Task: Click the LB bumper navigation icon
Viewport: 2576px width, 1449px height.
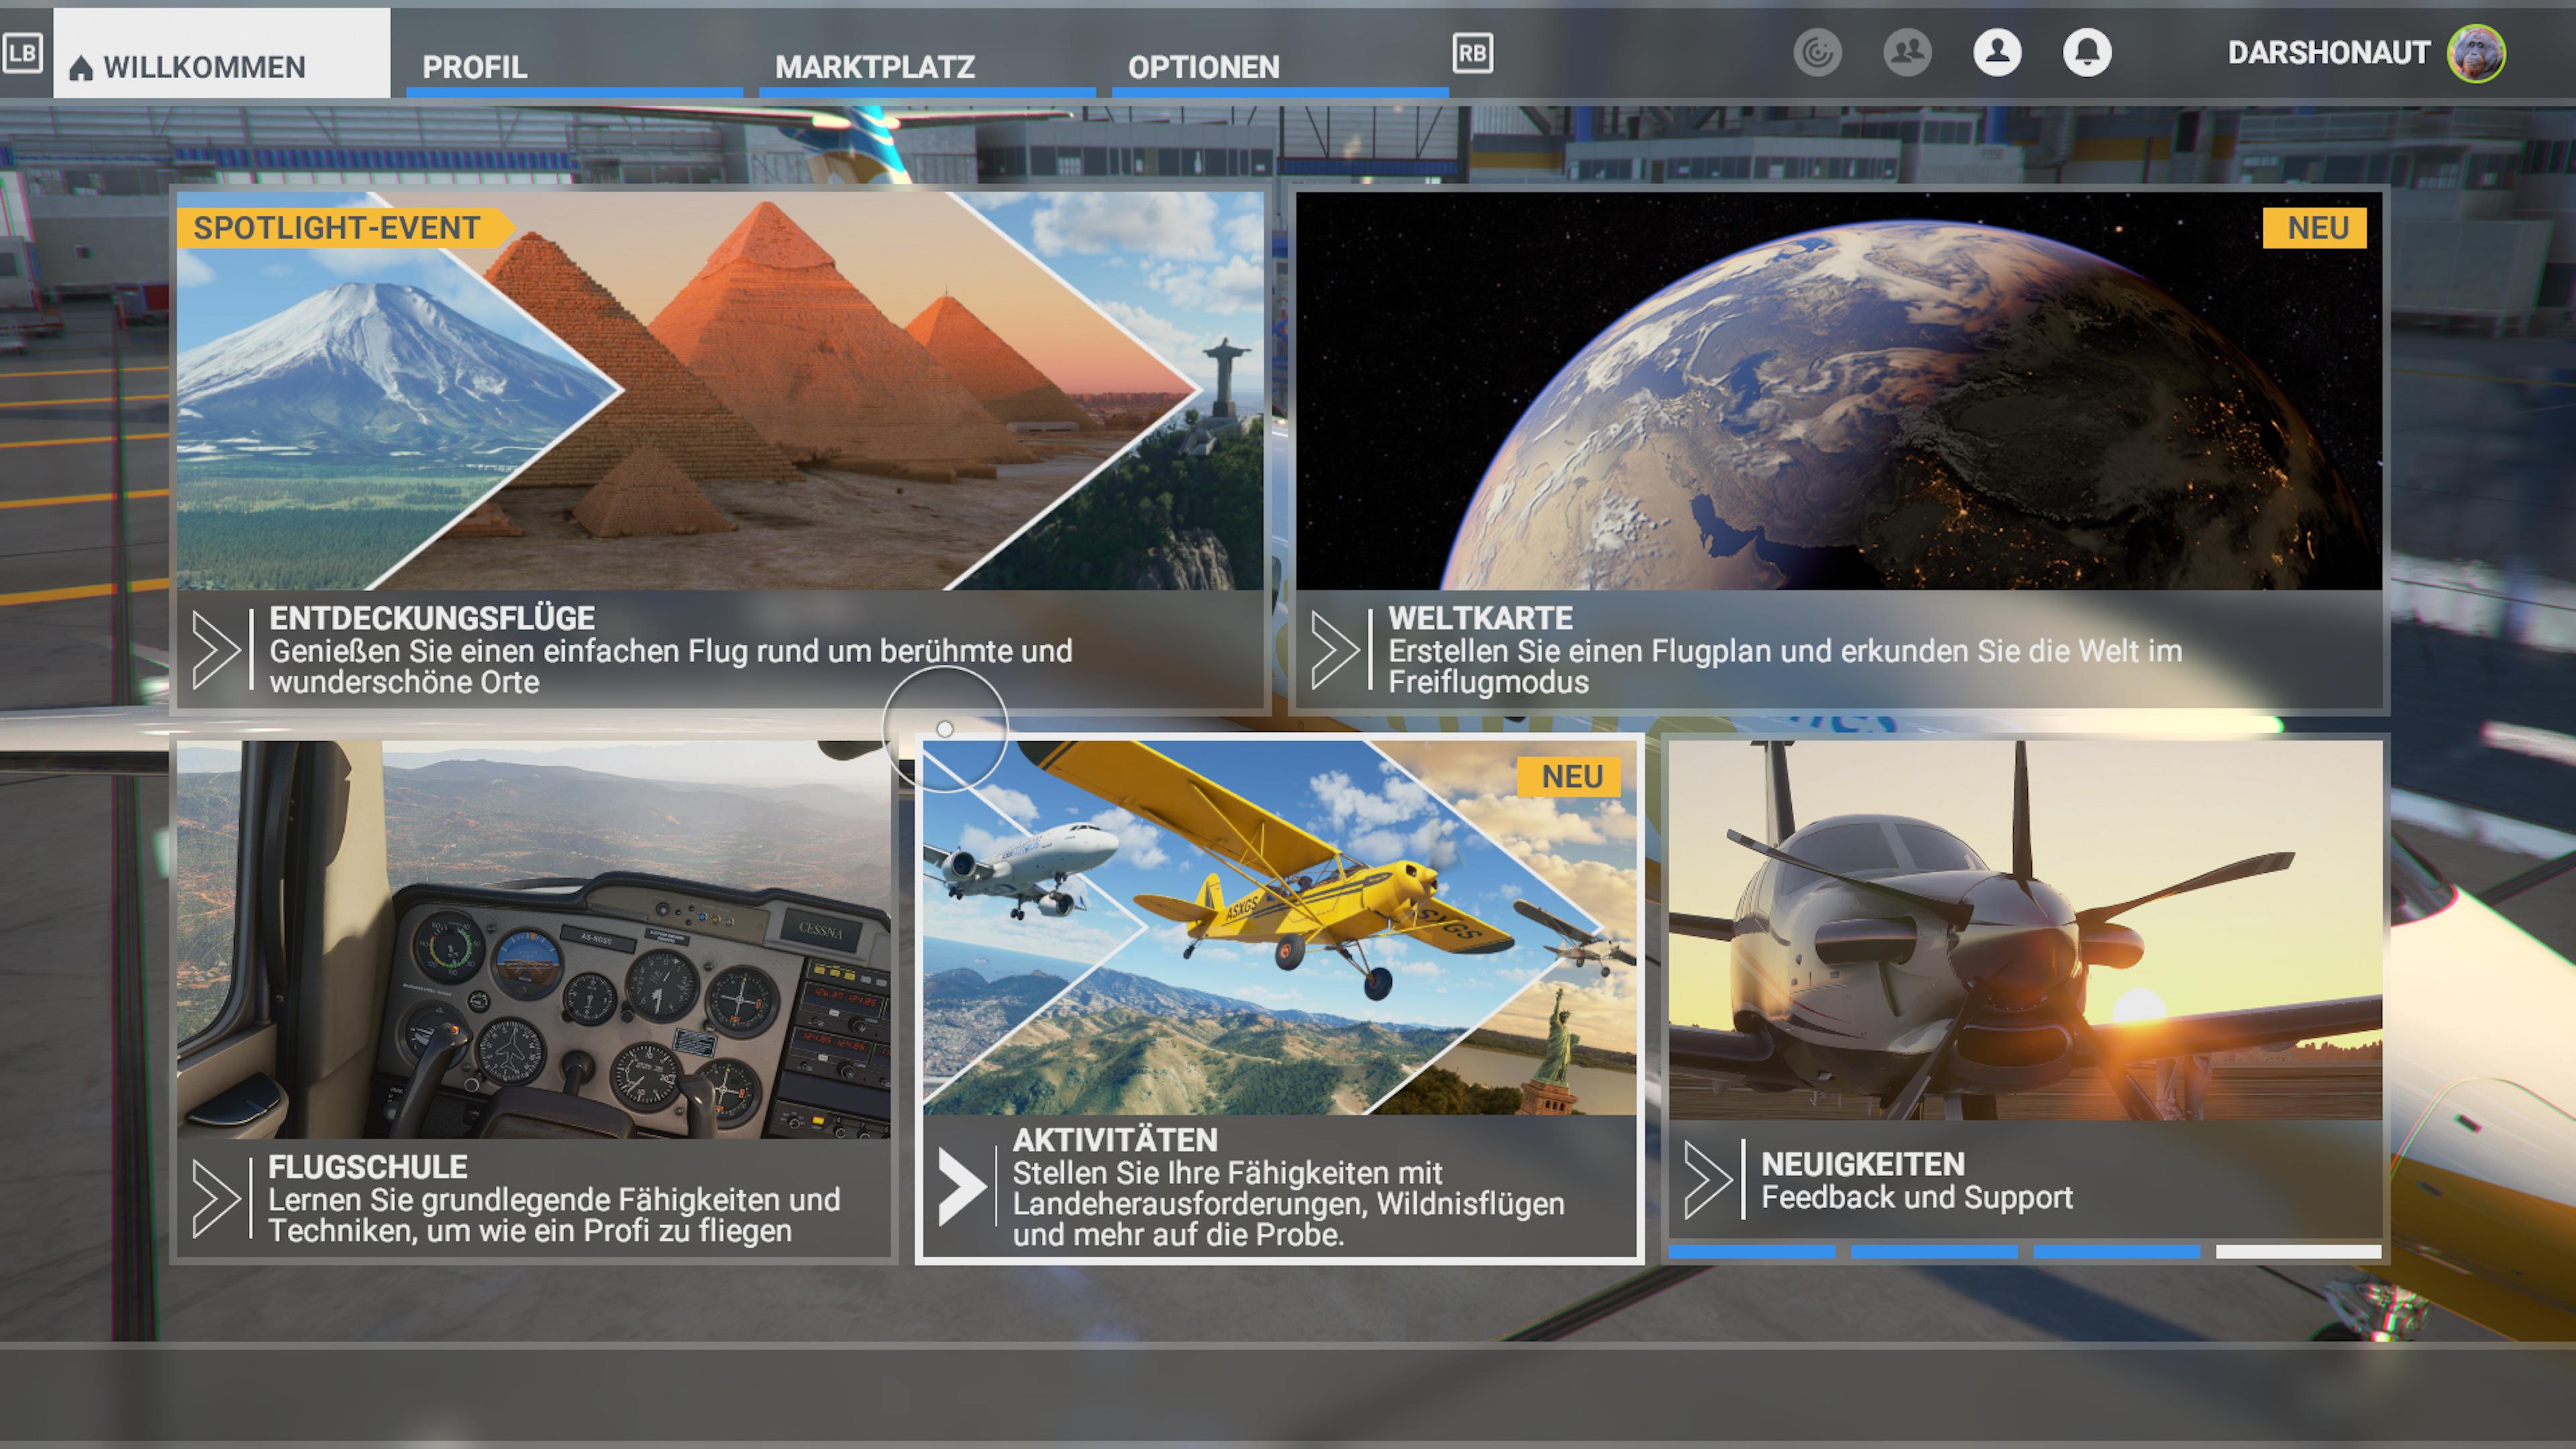Action: coord(22,53)
